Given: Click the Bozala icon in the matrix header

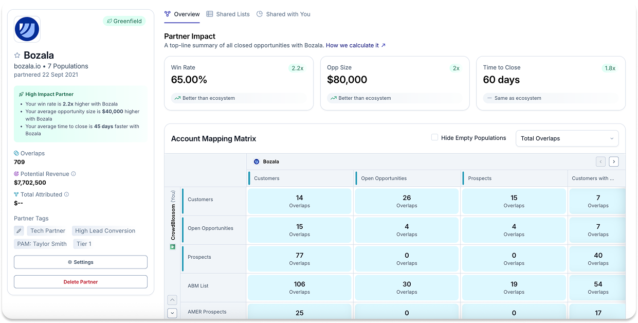Looking at the screenshot, I should (257, 162).
